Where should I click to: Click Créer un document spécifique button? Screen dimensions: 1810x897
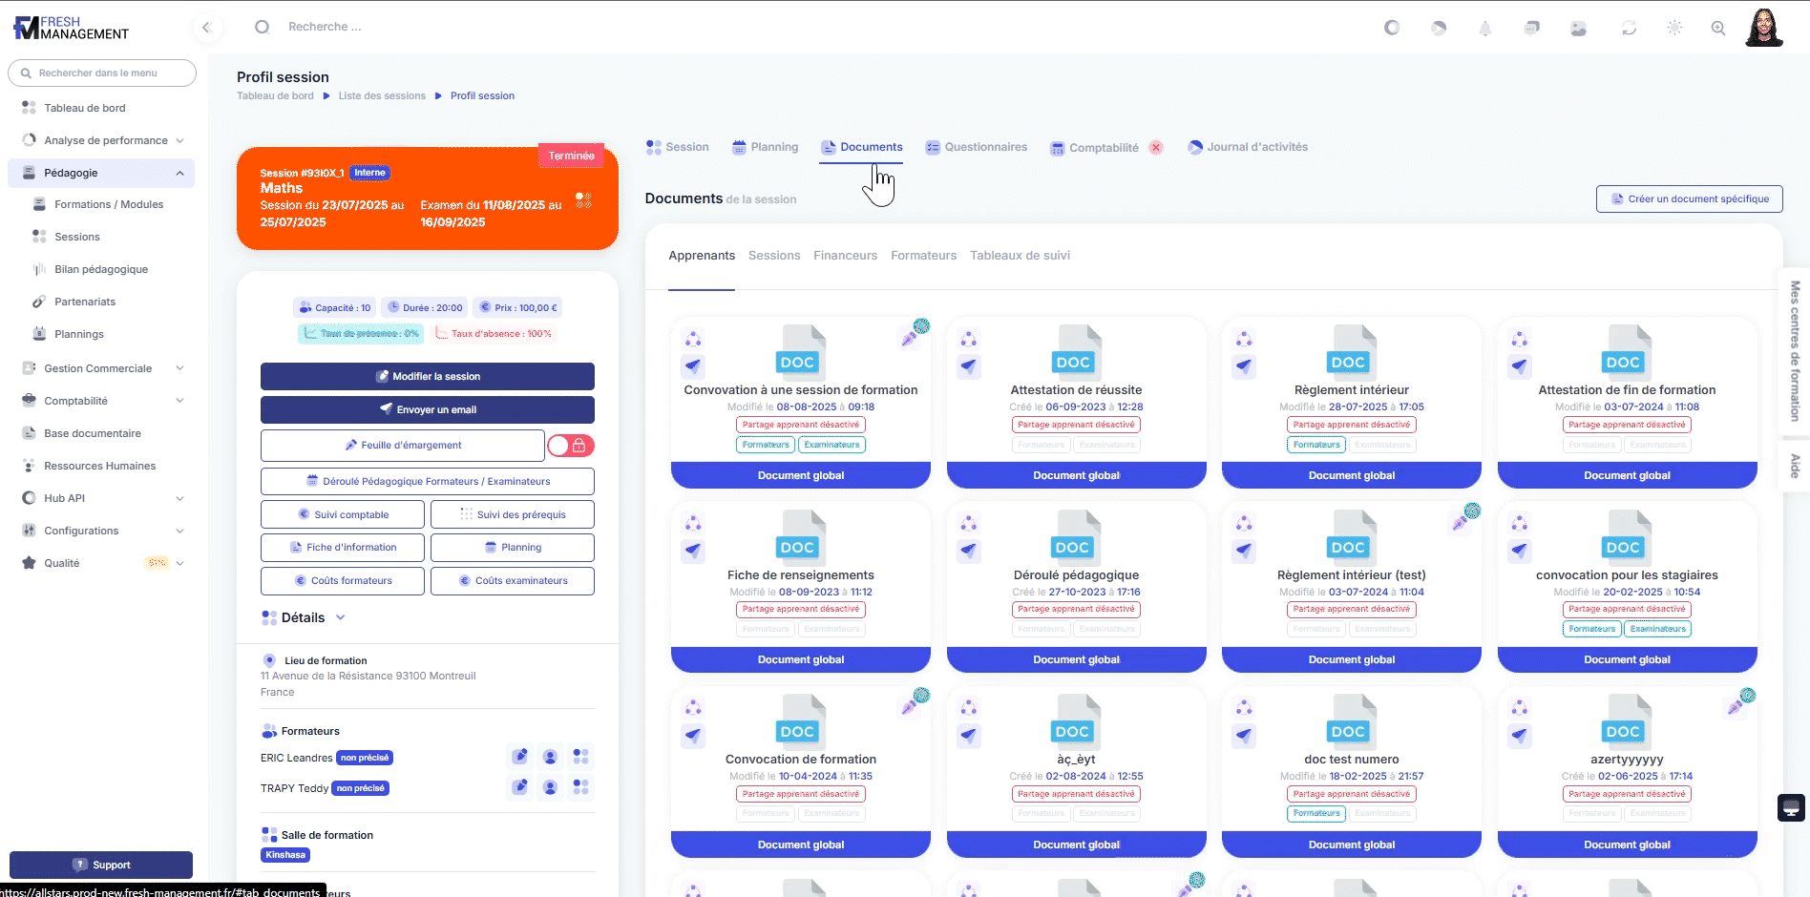click(1689, 198)
